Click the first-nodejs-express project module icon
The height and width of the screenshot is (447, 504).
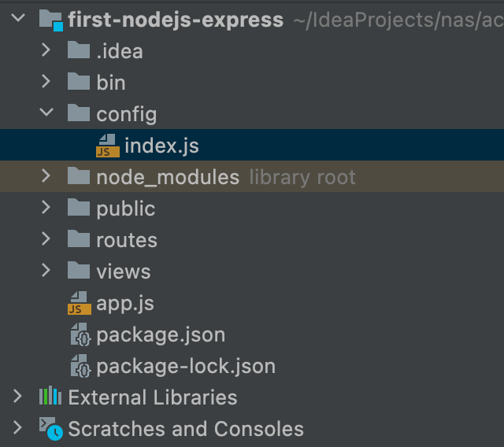(x=50, y=20)
